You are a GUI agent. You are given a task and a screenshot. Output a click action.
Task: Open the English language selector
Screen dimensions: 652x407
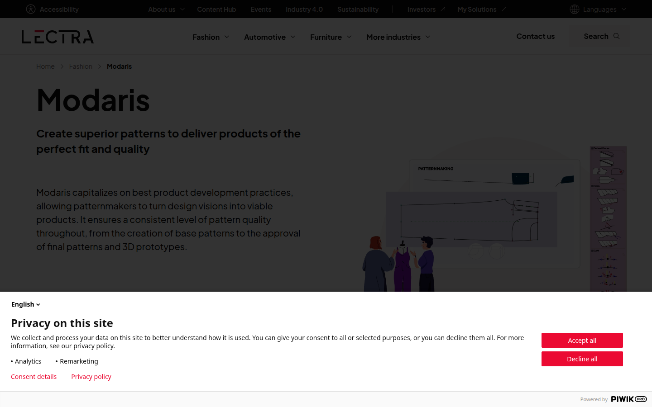pyautogui.click(x=26, y=304)
